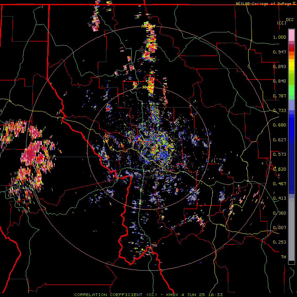The image size is (297, 297).
Task: Pick the lavender color bar segment
Action: [x=291, y=105]
